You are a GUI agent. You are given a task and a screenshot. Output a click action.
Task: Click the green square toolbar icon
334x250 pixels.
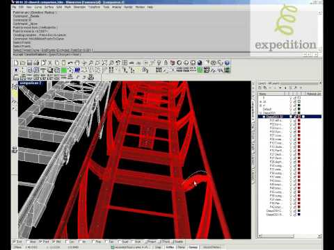tap(64, 70)
